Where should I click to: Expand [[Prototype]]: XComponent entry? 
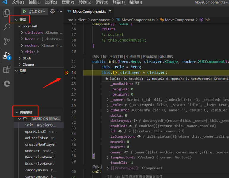pos(108,168)
